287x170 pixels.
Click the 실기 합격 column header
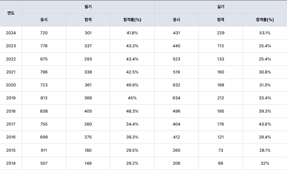coord(221,20)
